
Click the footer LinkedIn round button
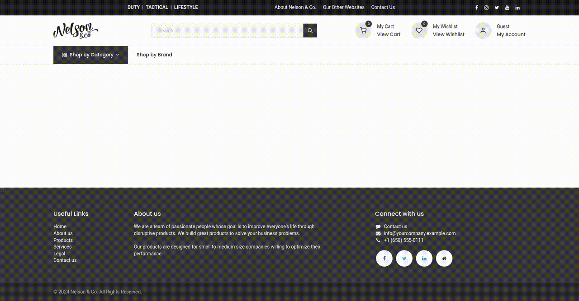click(x=424, y=259)
